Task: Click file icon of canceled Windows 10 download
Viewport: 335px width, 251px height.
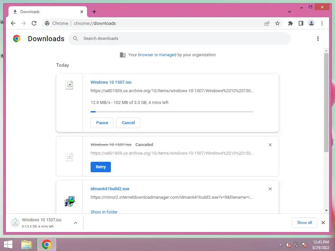Action: point(69,157)
